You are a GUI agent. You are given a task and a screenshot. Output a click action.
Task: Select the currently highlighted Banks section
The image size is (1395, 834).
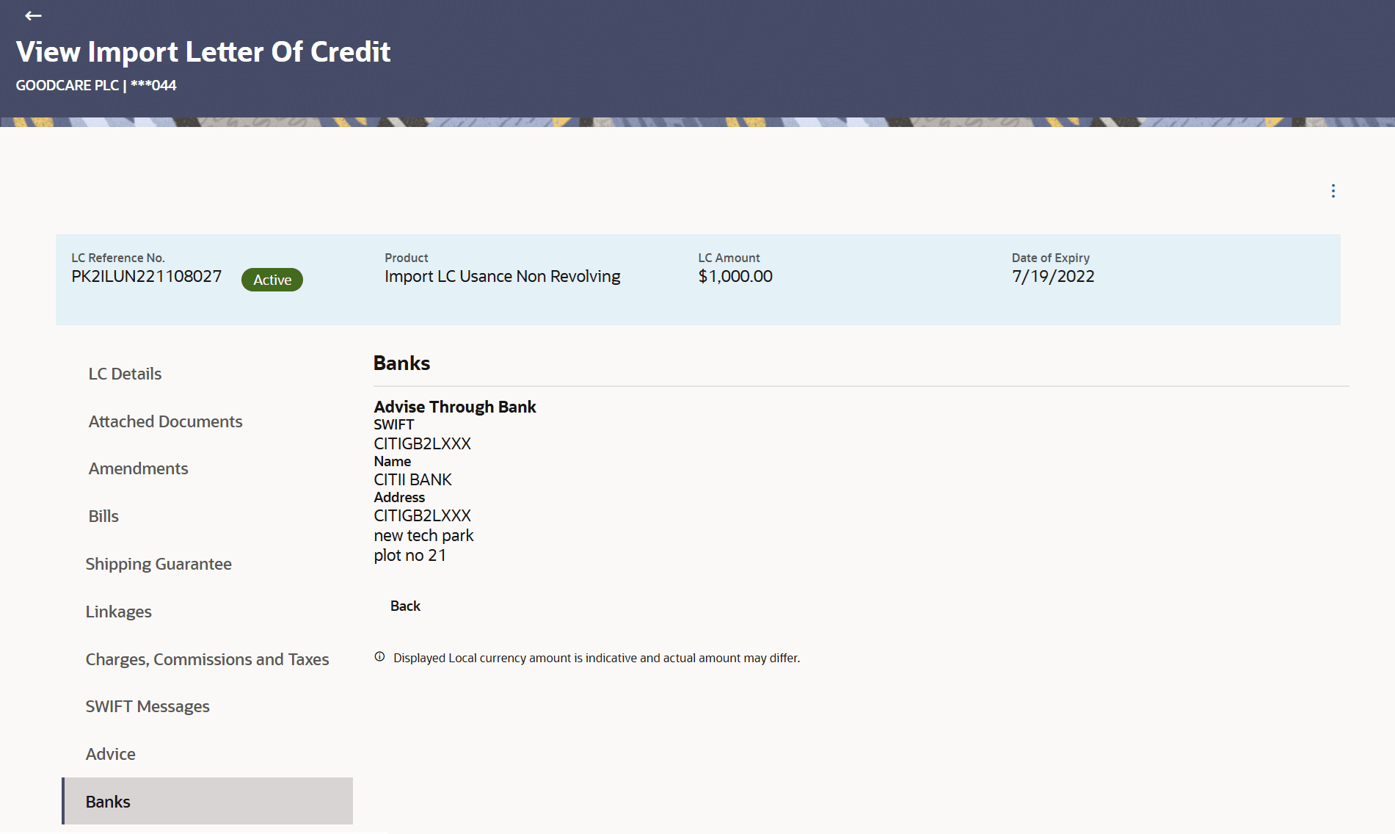[108, 801]
